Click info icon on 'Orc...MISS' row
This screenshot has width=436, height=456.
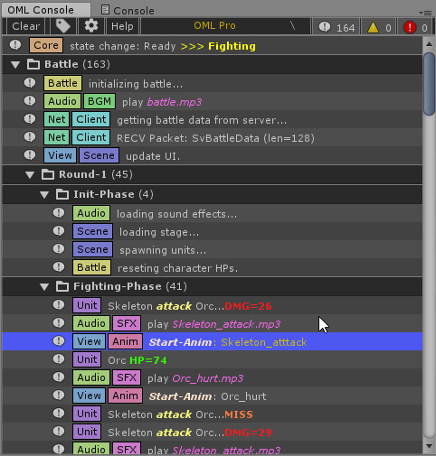pyautogui.click(x=59, y=414)
